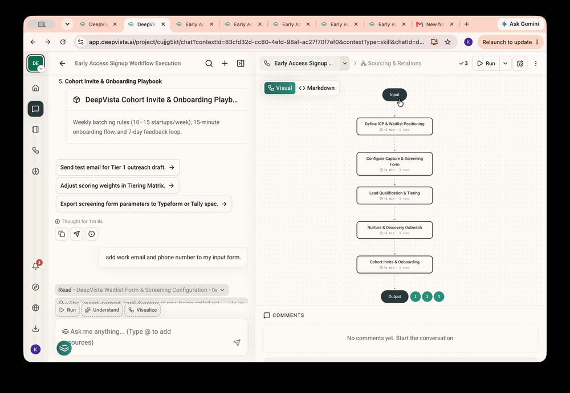Open the three-dot more options menu in the workflow header
The width and height of the screenshot is (570, 393).
pyautogui.click(x=536, y=64)
